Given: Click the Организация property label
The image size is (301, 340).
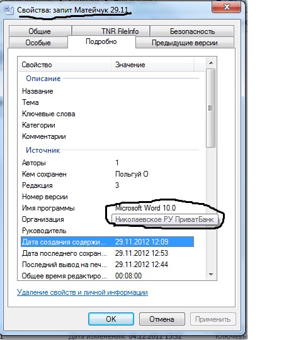Looking at the screenshot, I should point(43,219).
